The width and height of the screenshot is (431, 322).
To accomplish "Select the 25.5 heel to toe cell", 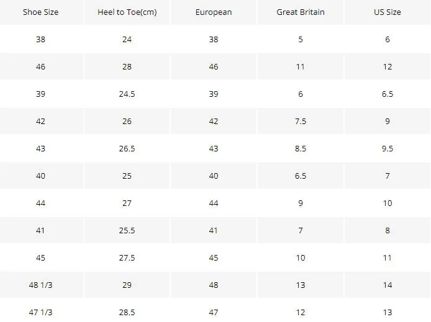I will (x=127, y=230).
